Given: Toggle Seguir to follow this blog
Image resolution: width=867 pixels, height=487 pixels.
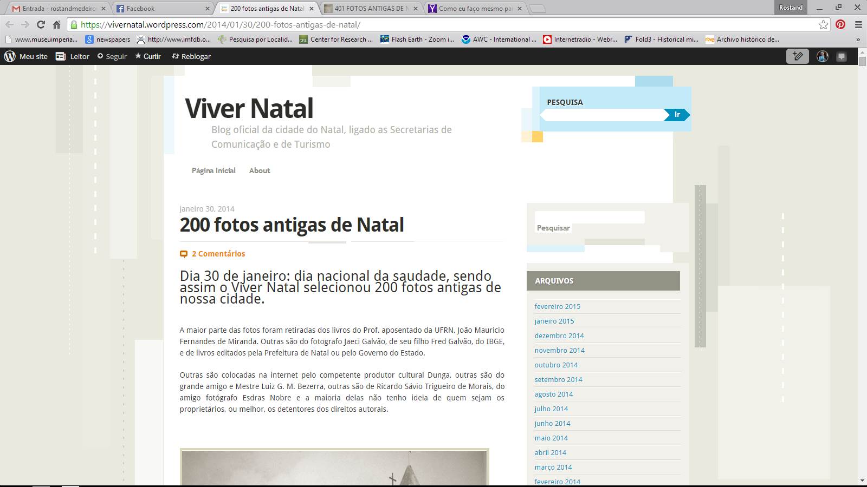Looking at the screenshot, I should pos(112,56).
